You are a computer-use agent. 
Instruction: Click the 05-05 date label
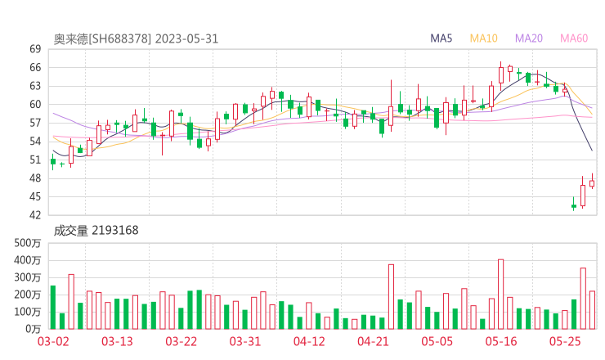click(437, 342)
